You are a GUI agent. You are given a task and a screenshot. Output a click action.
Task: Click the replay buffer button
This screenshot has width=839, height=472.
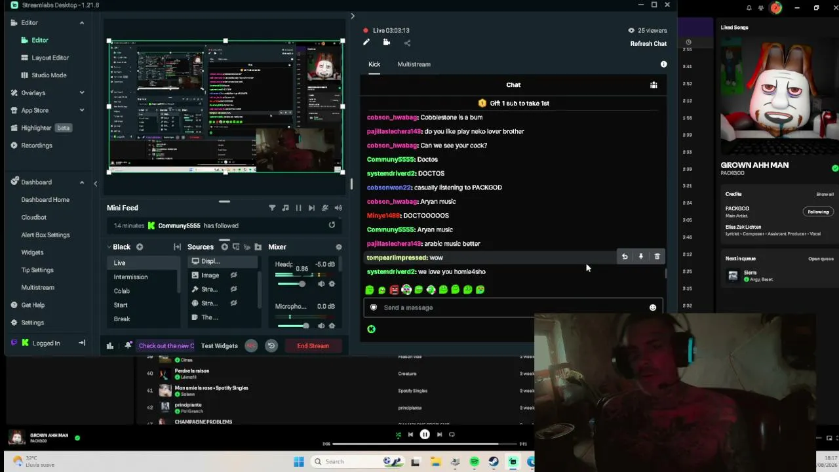[x=271, y=345]
